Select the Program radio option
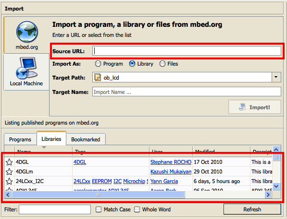Image resolution: width=287 pixels, height=219 pixels. pos(98,64)
